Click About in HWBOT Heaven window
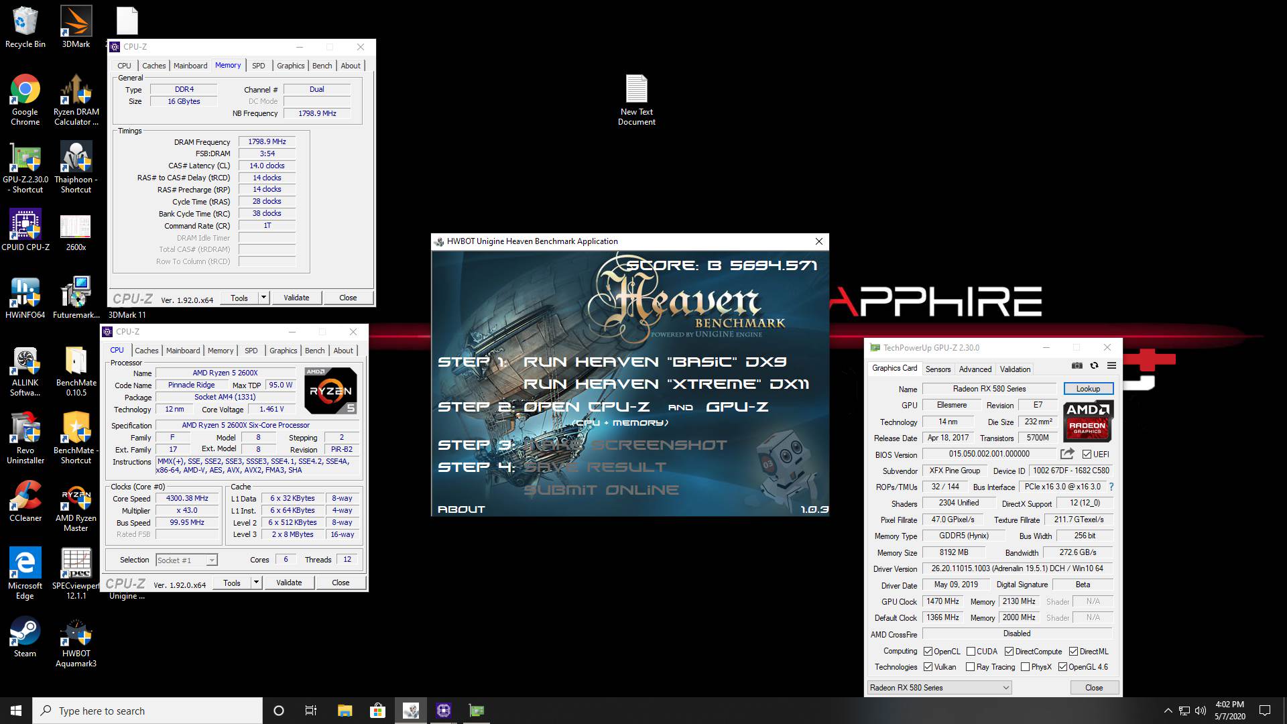The image size is (1287, 724). (x=461, y=509)
